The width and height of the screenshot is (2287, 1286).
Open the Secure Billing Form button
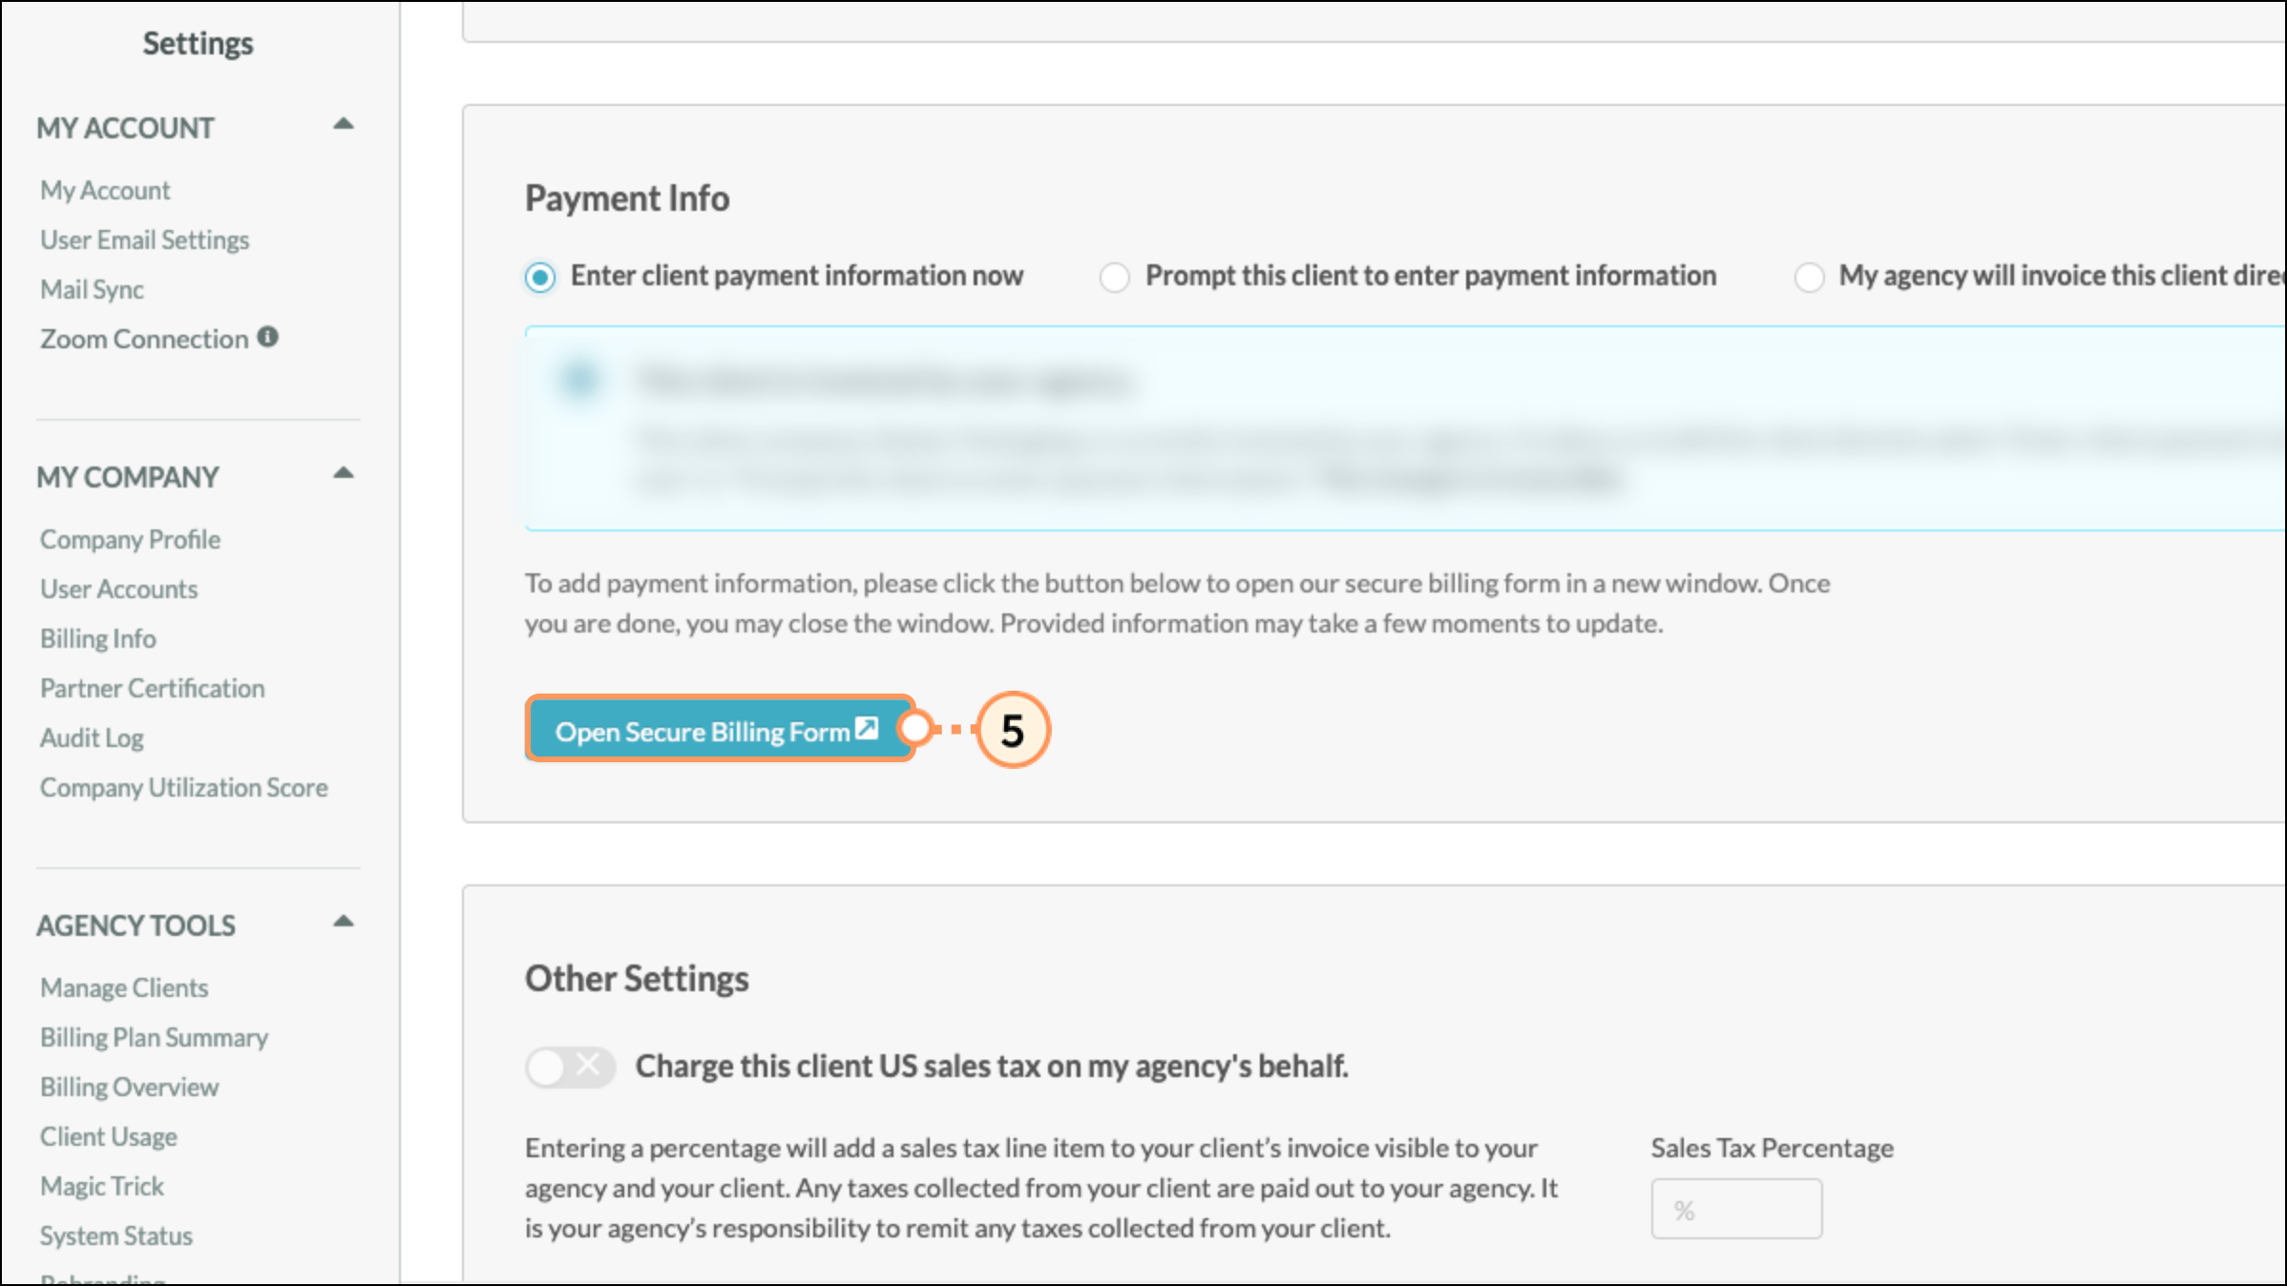tap(720, 730)
